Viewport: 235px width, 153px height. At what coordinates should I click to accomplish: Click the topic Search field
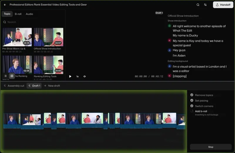click(33, 22)
